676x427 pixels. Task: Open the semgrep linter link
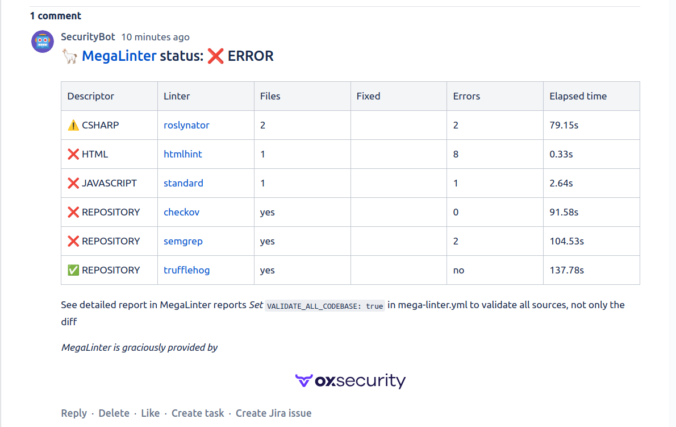point(183,241)
